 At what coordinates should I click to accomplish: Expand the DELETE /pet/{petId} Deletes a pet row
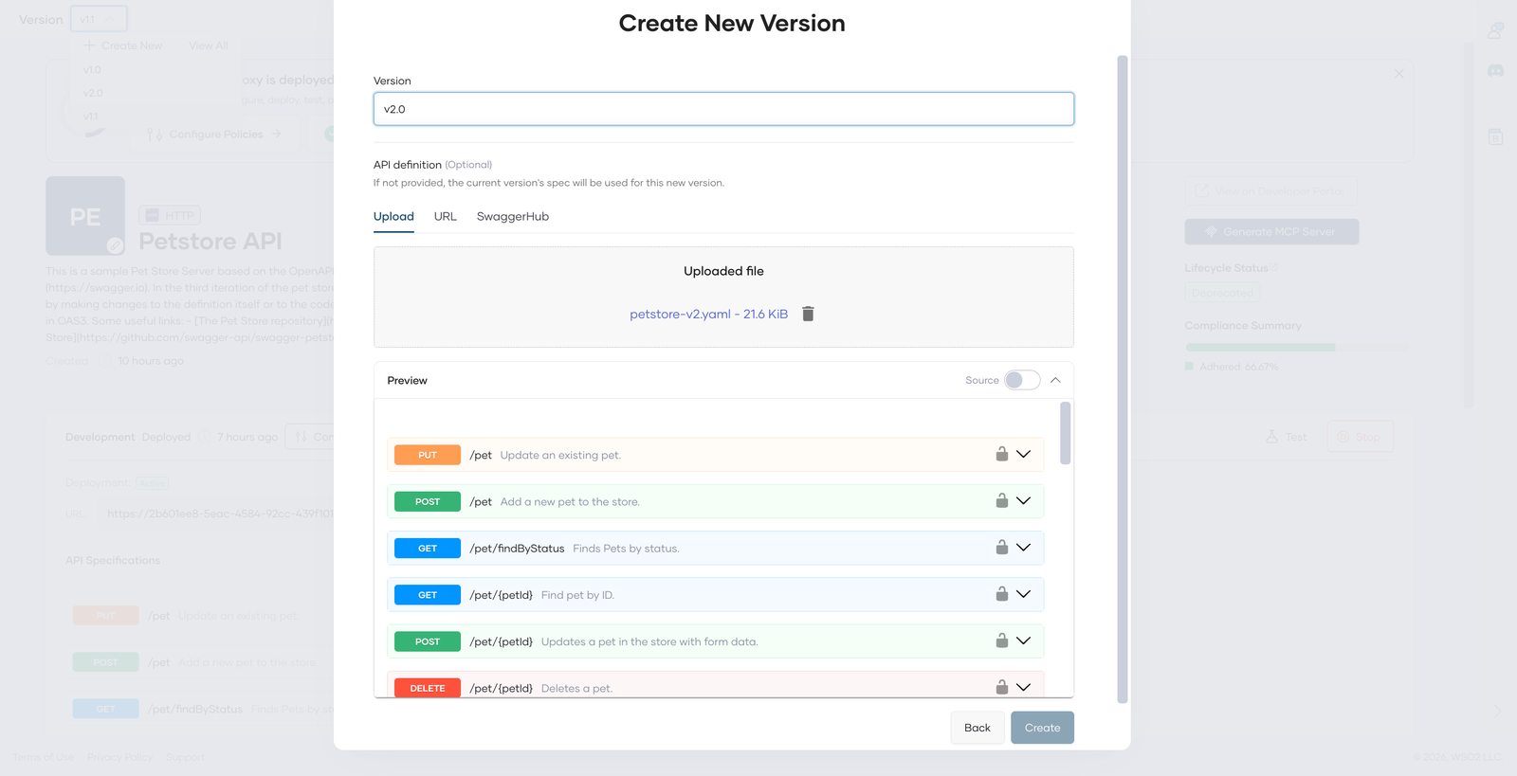click(1023, 687)
